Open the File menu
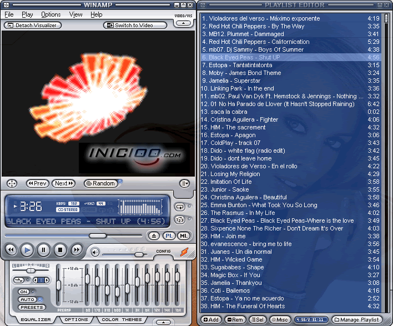Image resolution: width=393 pixels, height=326 pixels. [9, 14]
